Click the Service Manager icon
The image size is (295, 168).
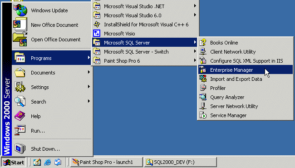click(x=203, y=115)
